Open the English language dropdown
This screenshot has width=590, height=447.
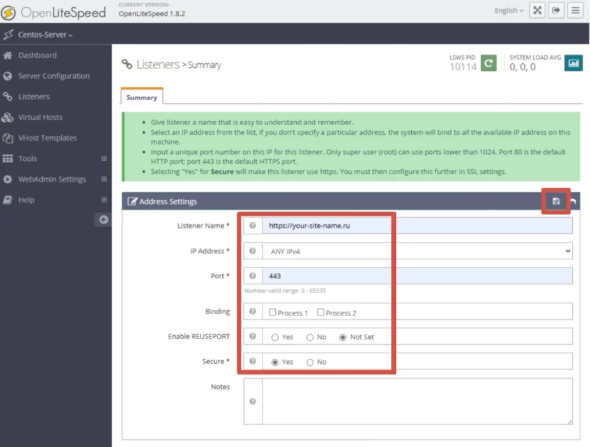pyautogui.click(x=509, y=10)
